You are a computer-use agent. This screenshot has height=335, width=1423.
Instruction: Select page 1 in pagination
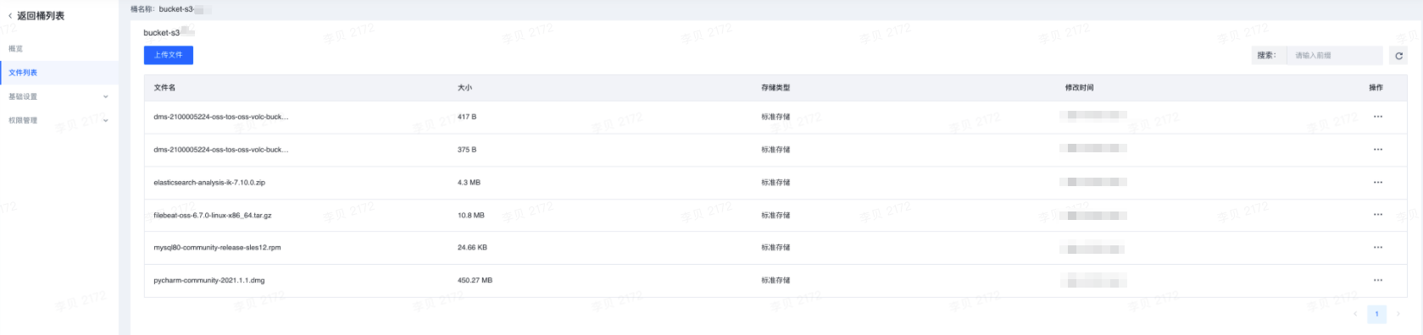1376,314
